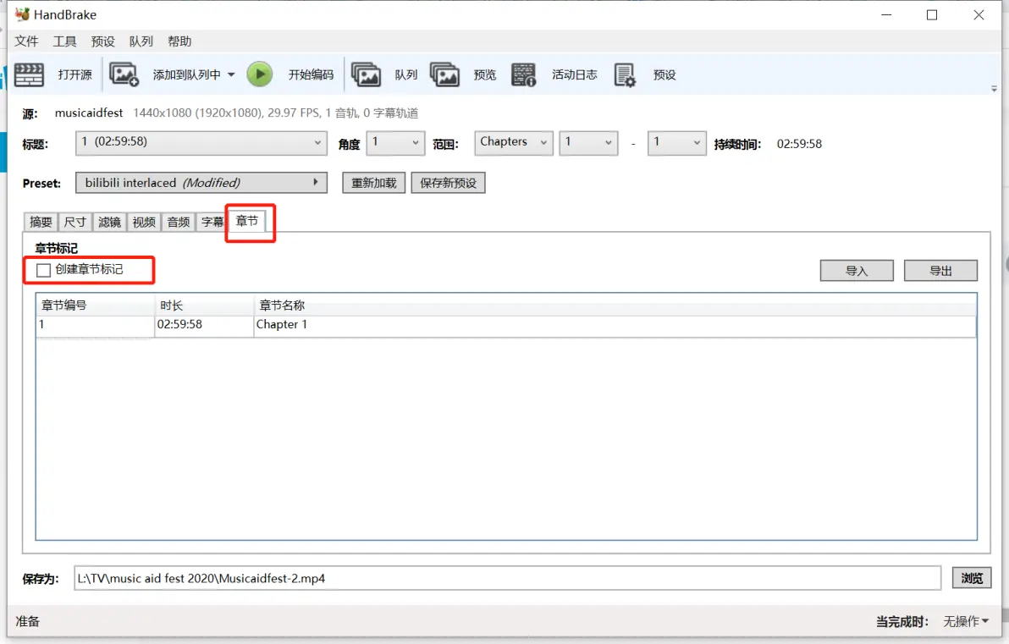Click the 保存为 file path field
The image size is (1009, 644).
(x=507, y=578)
